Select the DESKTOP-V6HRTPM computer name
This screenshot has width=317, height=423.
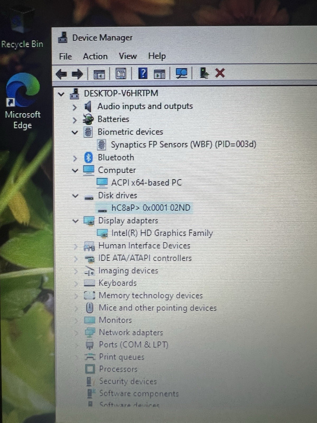tap(121, 93)
